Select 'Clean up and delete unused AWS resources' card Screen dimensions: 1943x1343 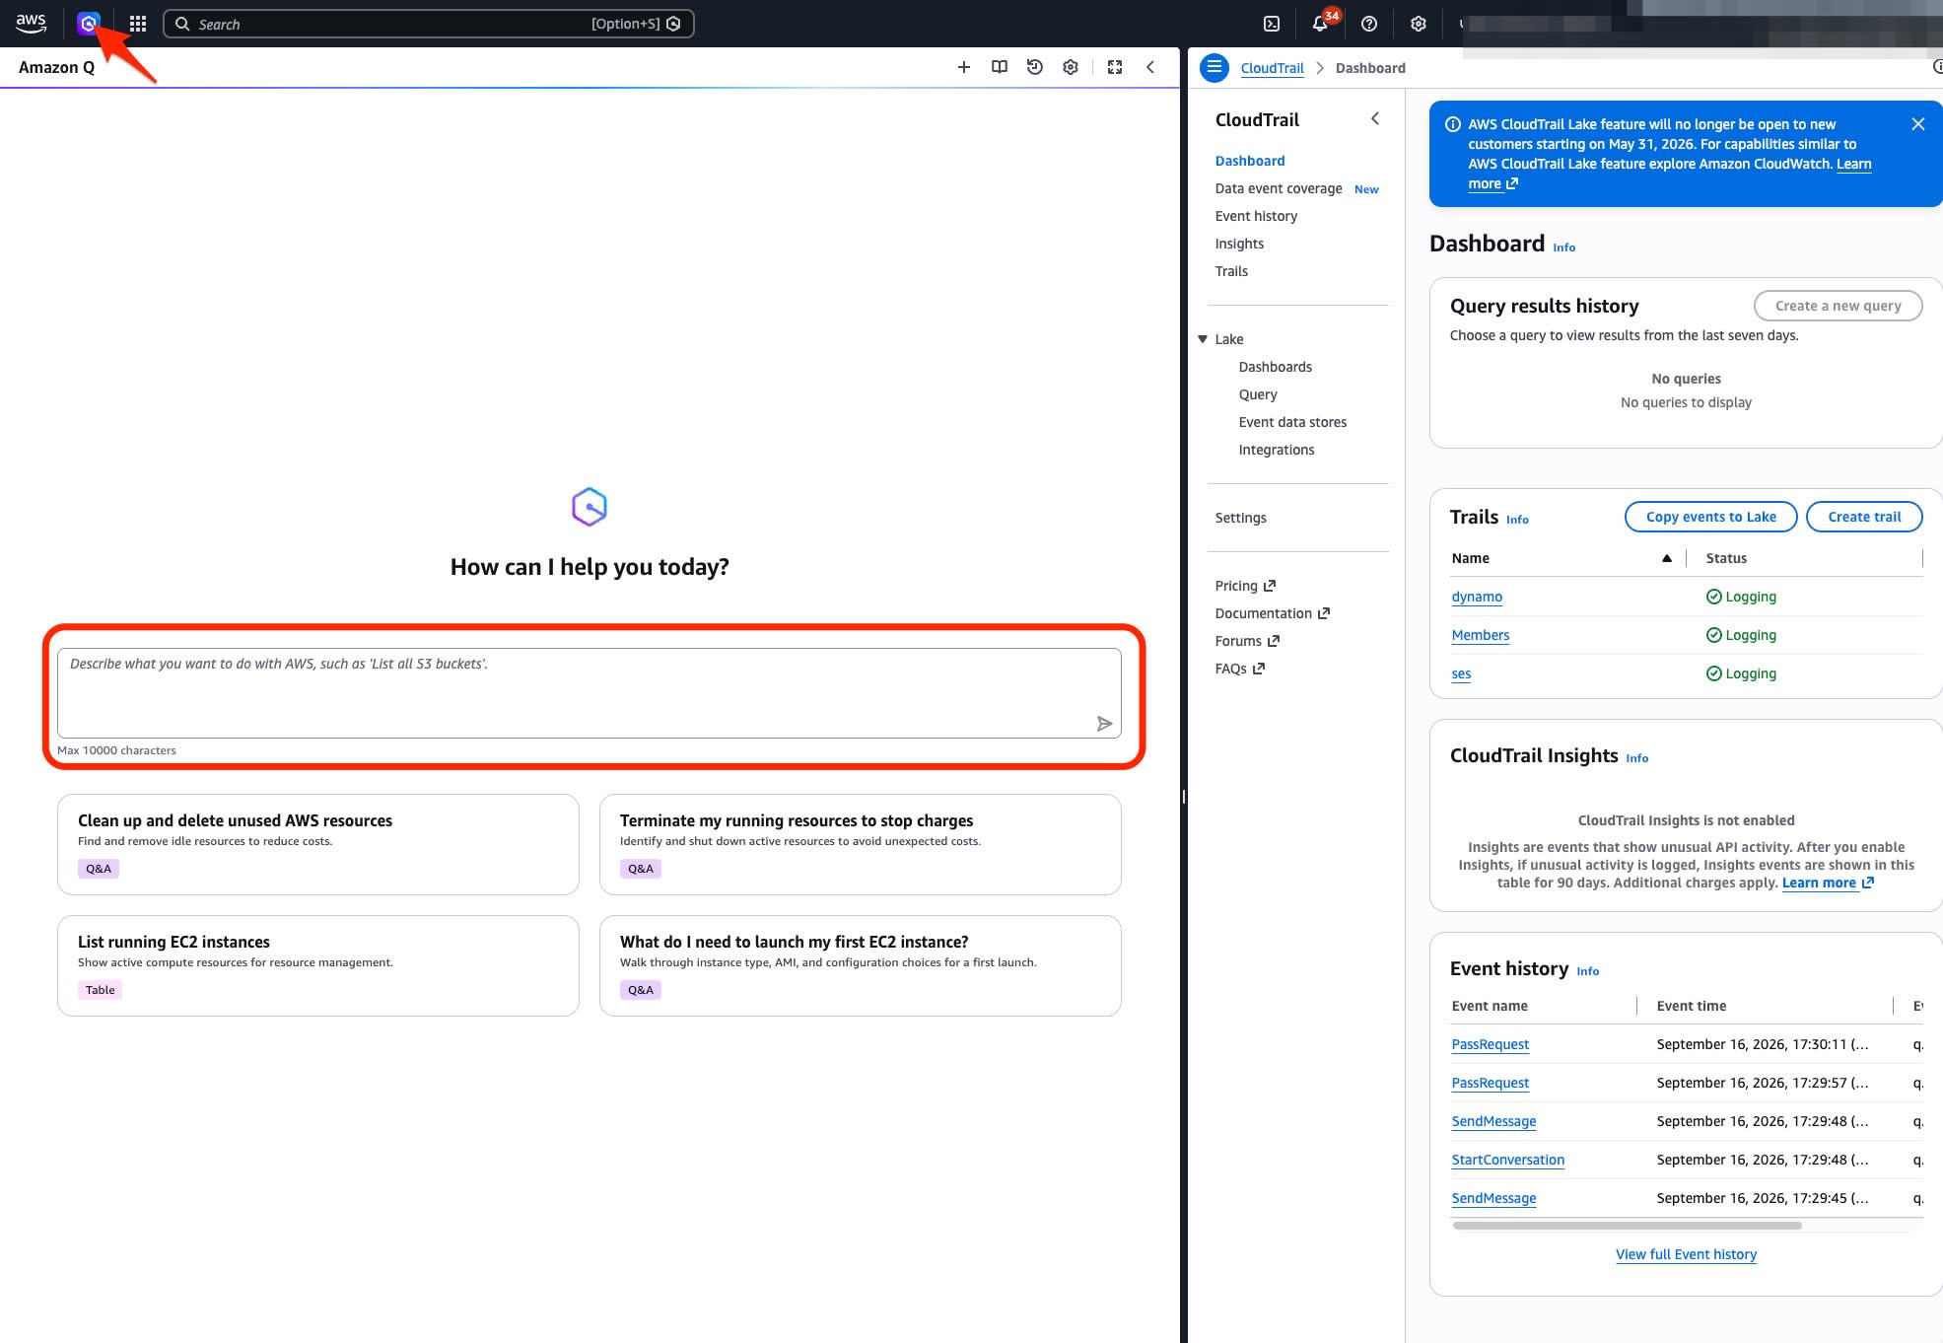(x=318, y=845)
